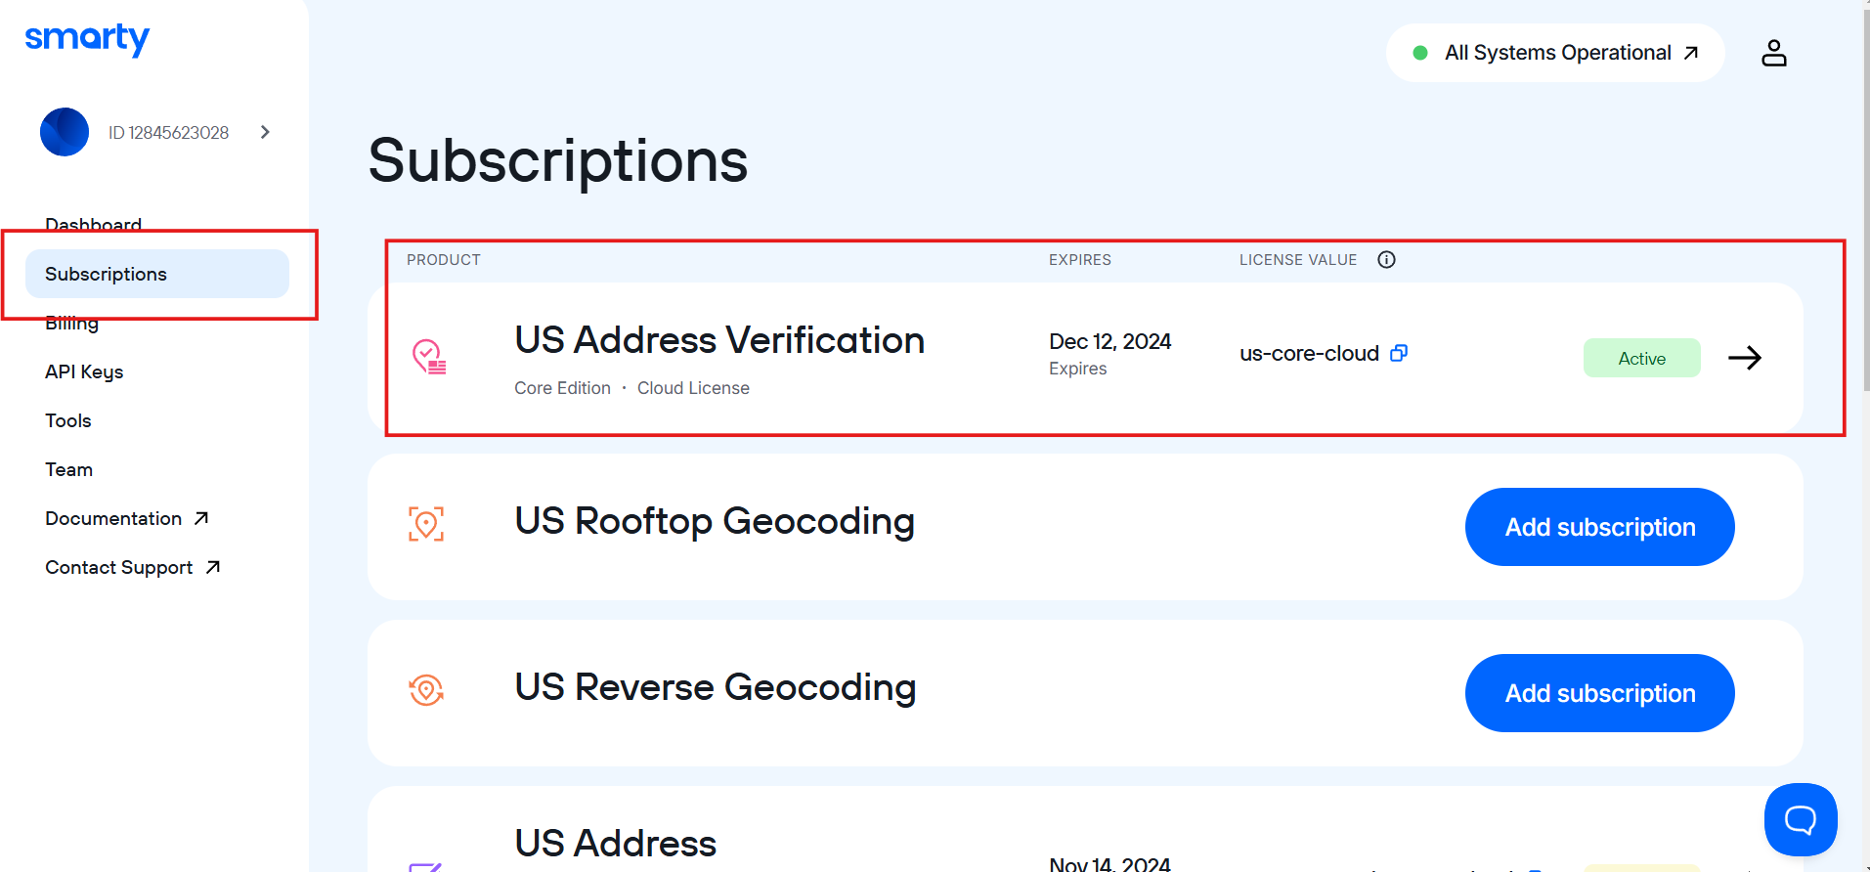Click the US Rooftop Geocoding icon
Image resolution: width=1870 pixels, height=872 pixels.
(426, 524)
